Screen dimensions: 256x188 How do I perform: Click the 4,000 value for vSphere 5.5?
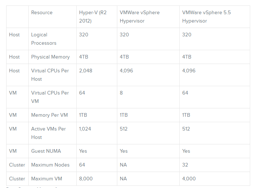pos(189,179)
